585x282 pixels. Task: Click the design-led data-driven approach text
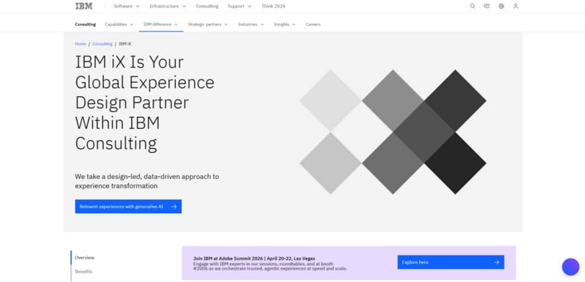(x=147, y=181)
